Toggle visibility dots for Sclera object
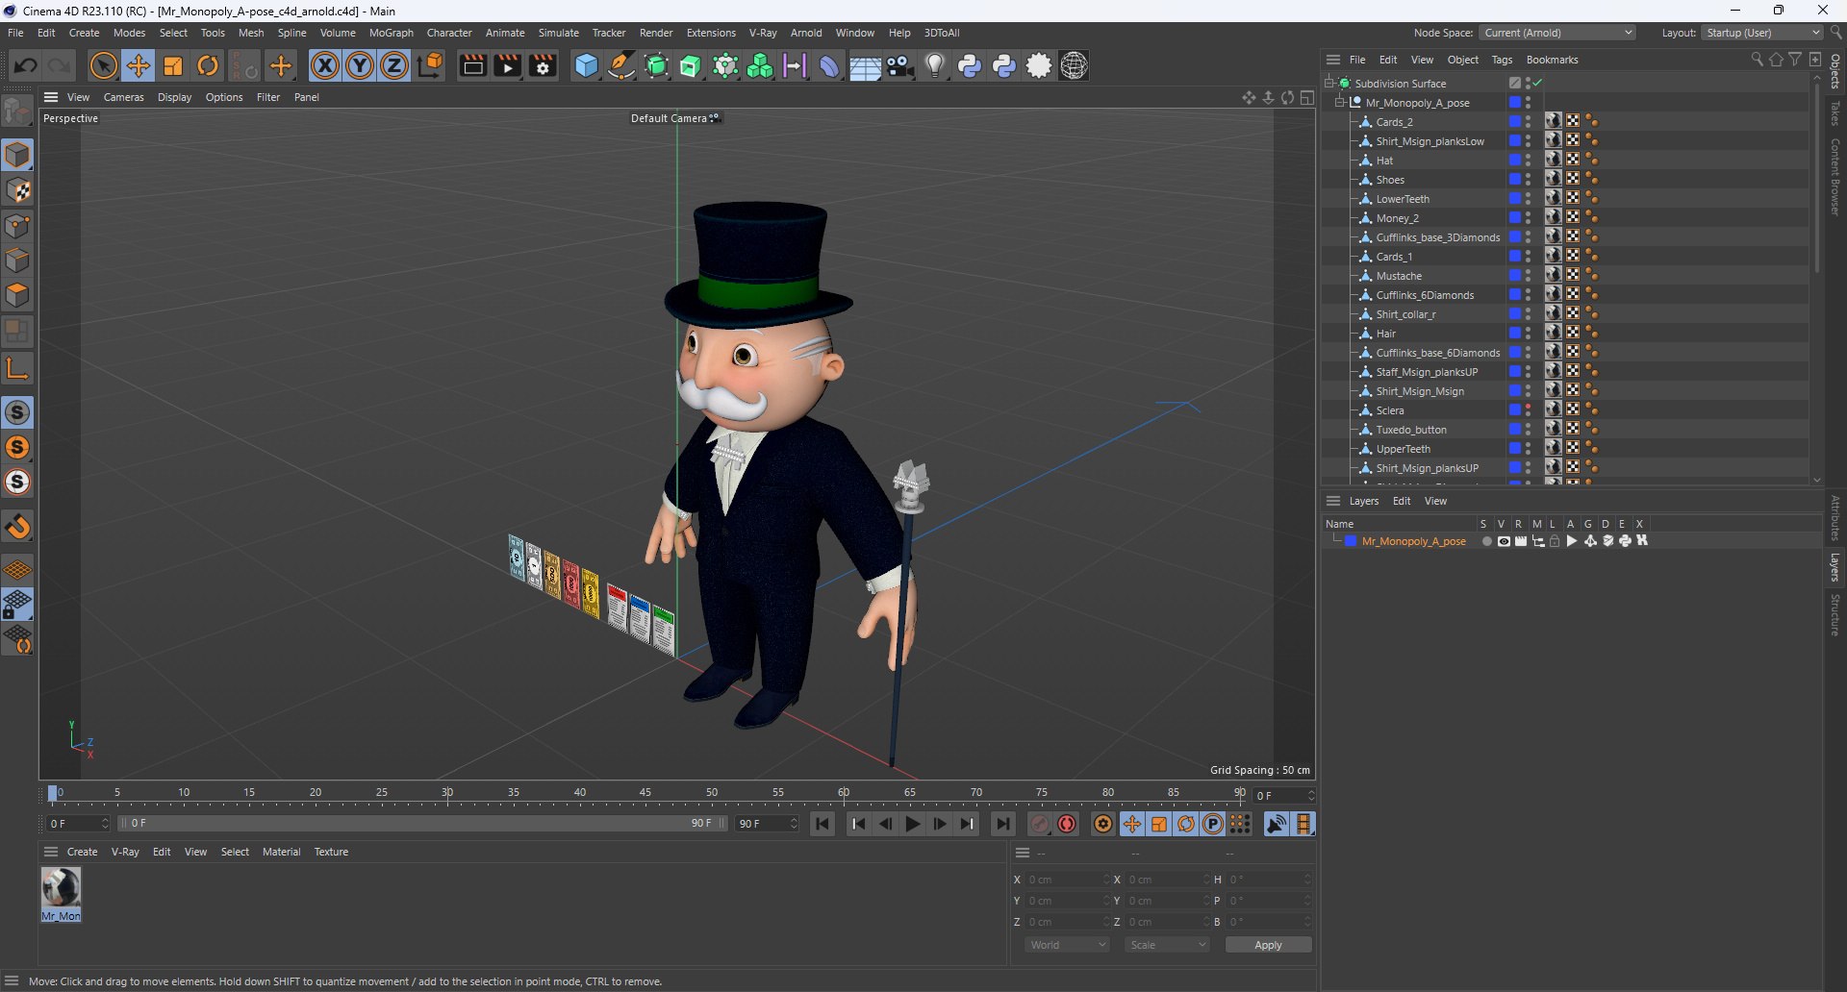The height and width of the screenshot is (992, 1847). tap(1528, 409)
